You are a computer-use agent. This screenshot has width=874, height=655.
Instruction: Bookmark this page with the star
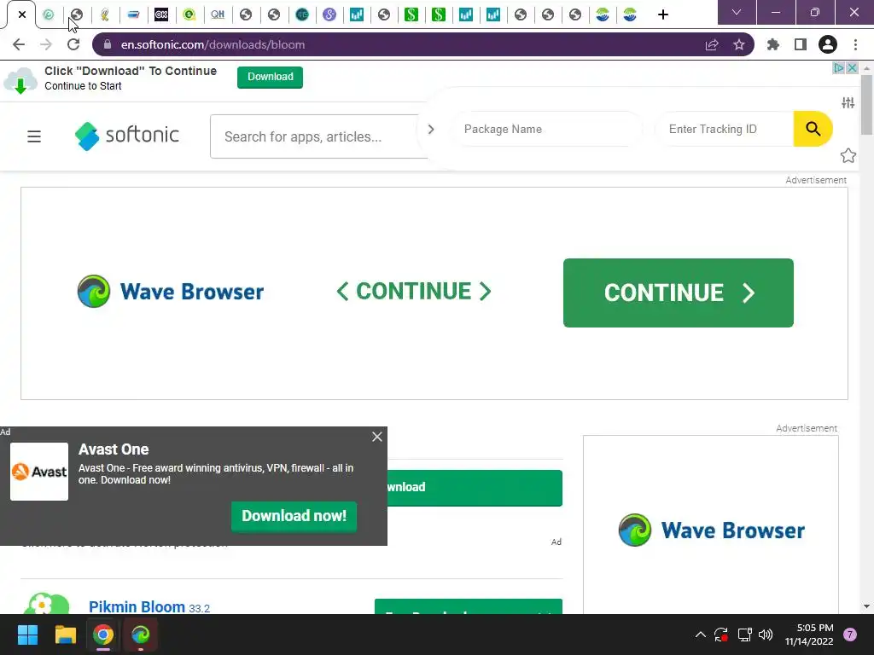tap(739, 44)
